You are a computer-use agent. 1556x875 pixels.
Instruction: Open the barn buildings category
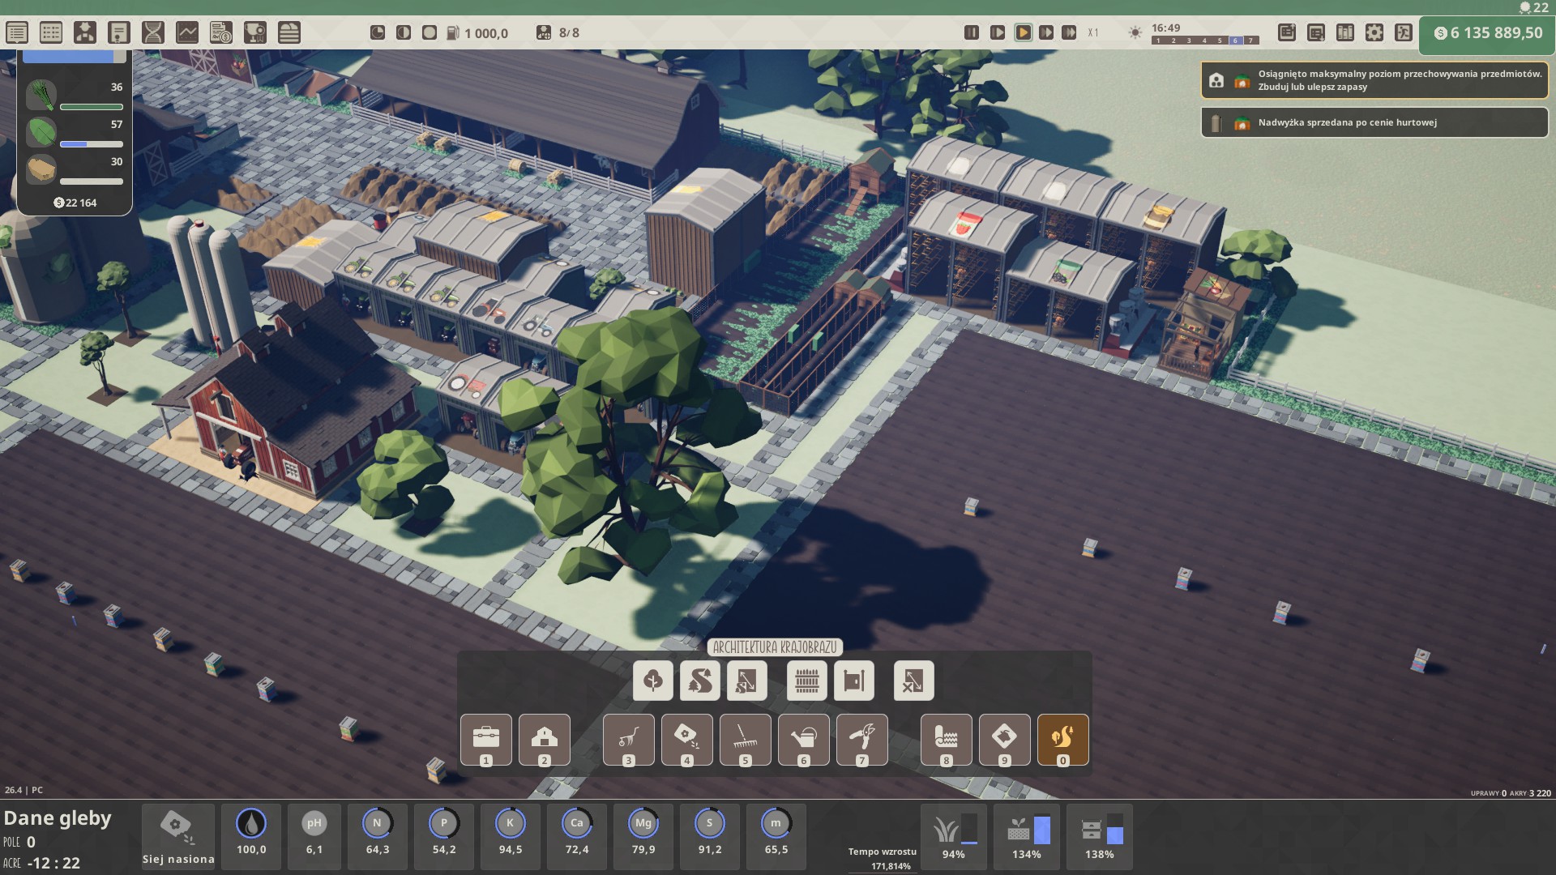click(x=544, y=739)
